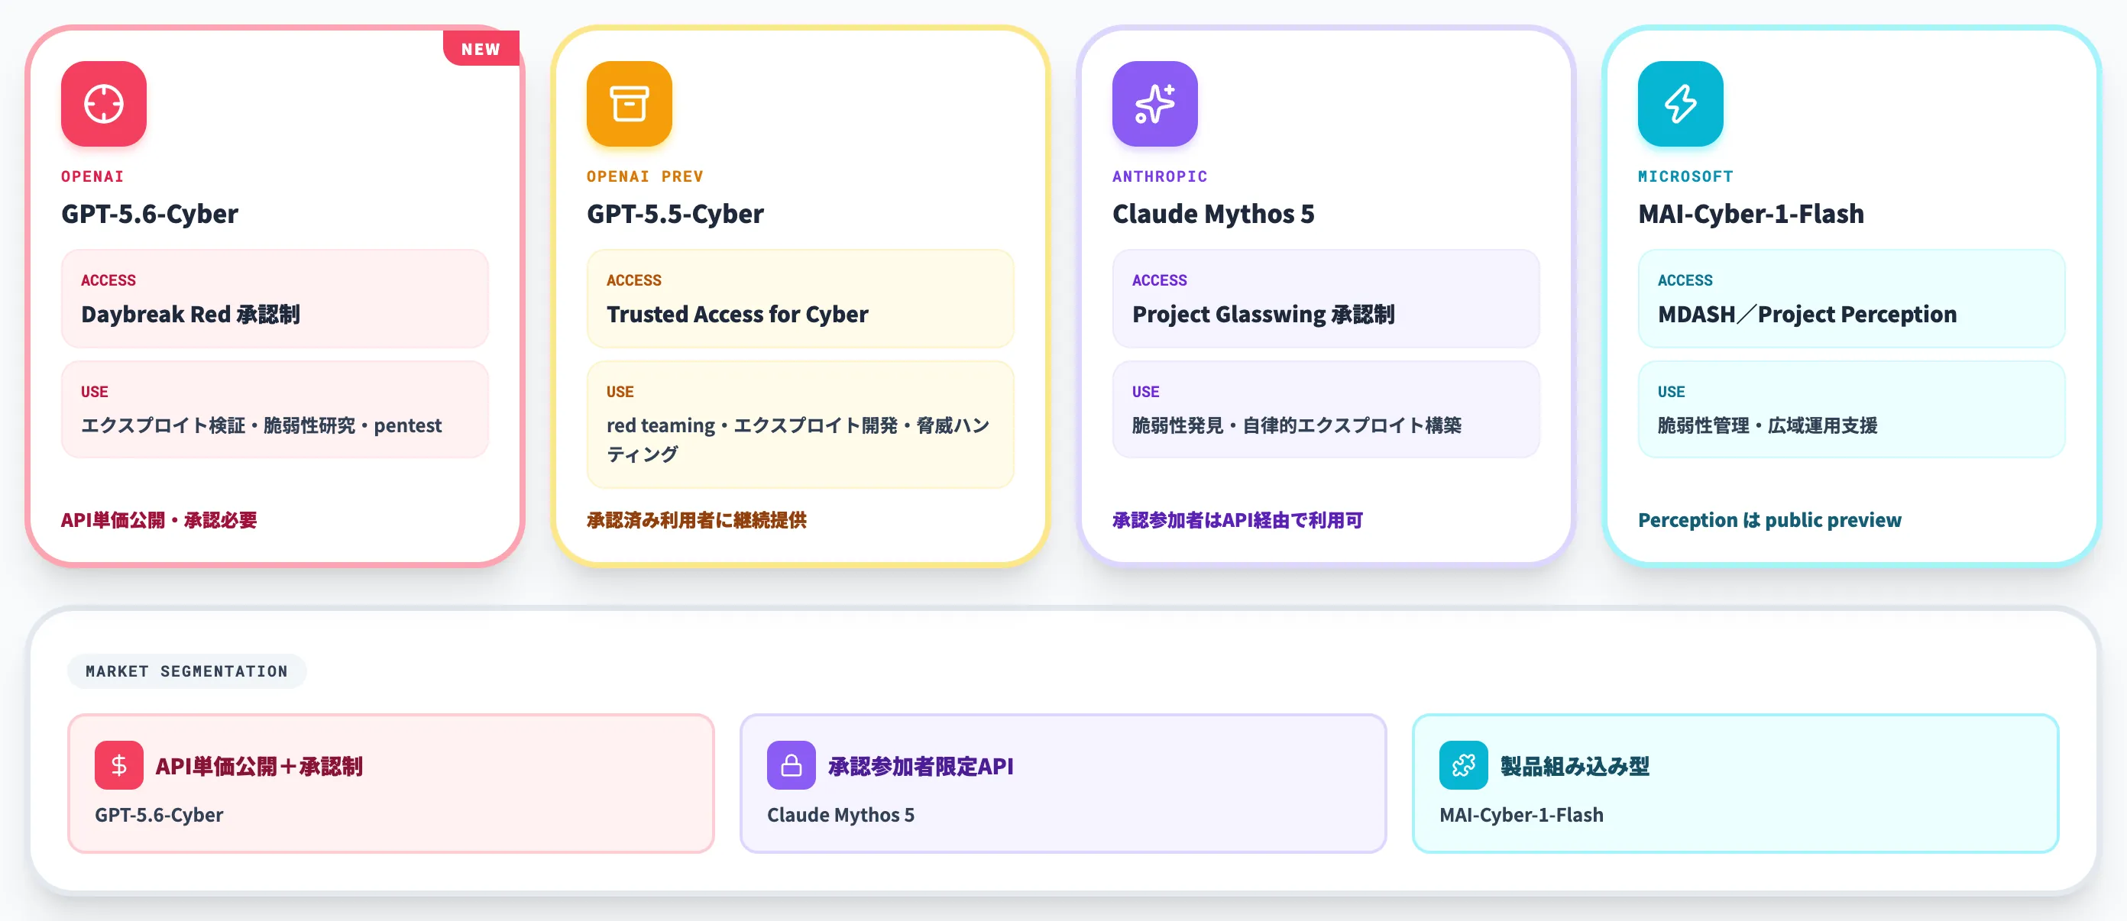
Task: Click the ACCESS label on GPT-5.5-Cyber card
Action: click(633, 280)
